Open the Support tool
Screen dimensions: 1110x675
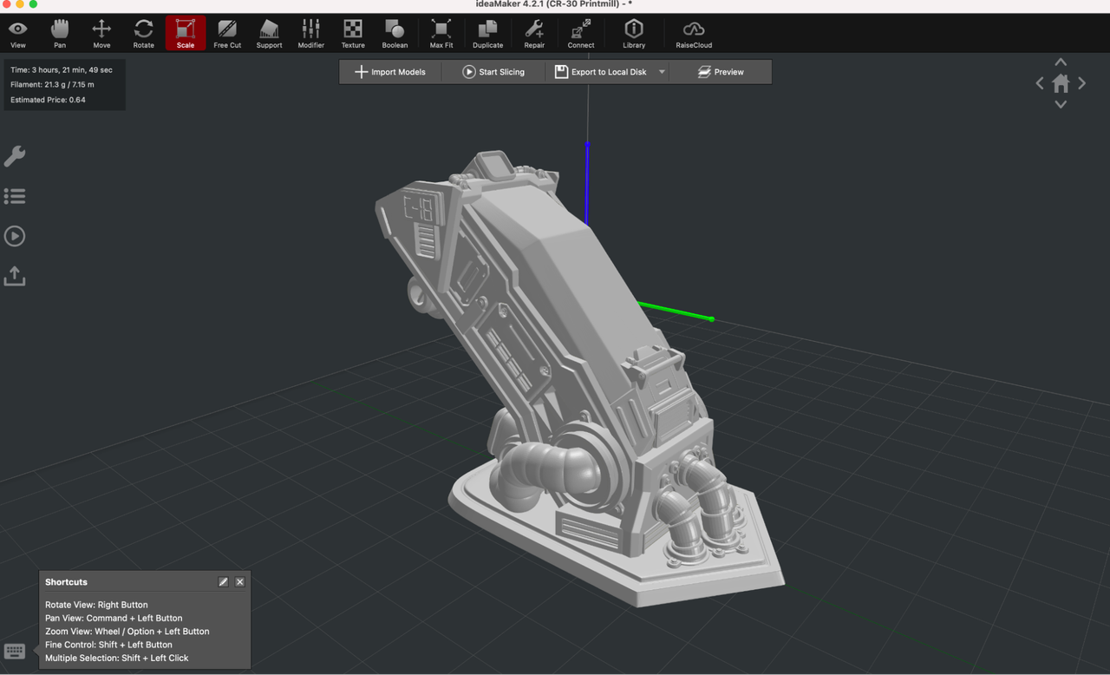tap(269, 34)
